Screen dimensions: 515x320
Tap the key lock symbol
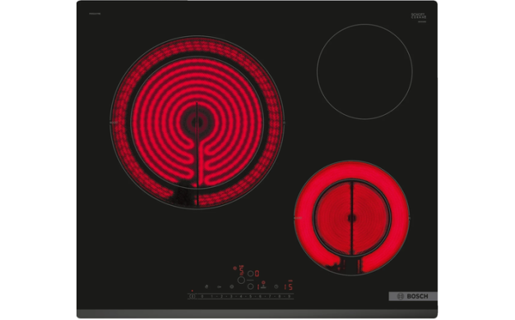(x=219, y=287)
